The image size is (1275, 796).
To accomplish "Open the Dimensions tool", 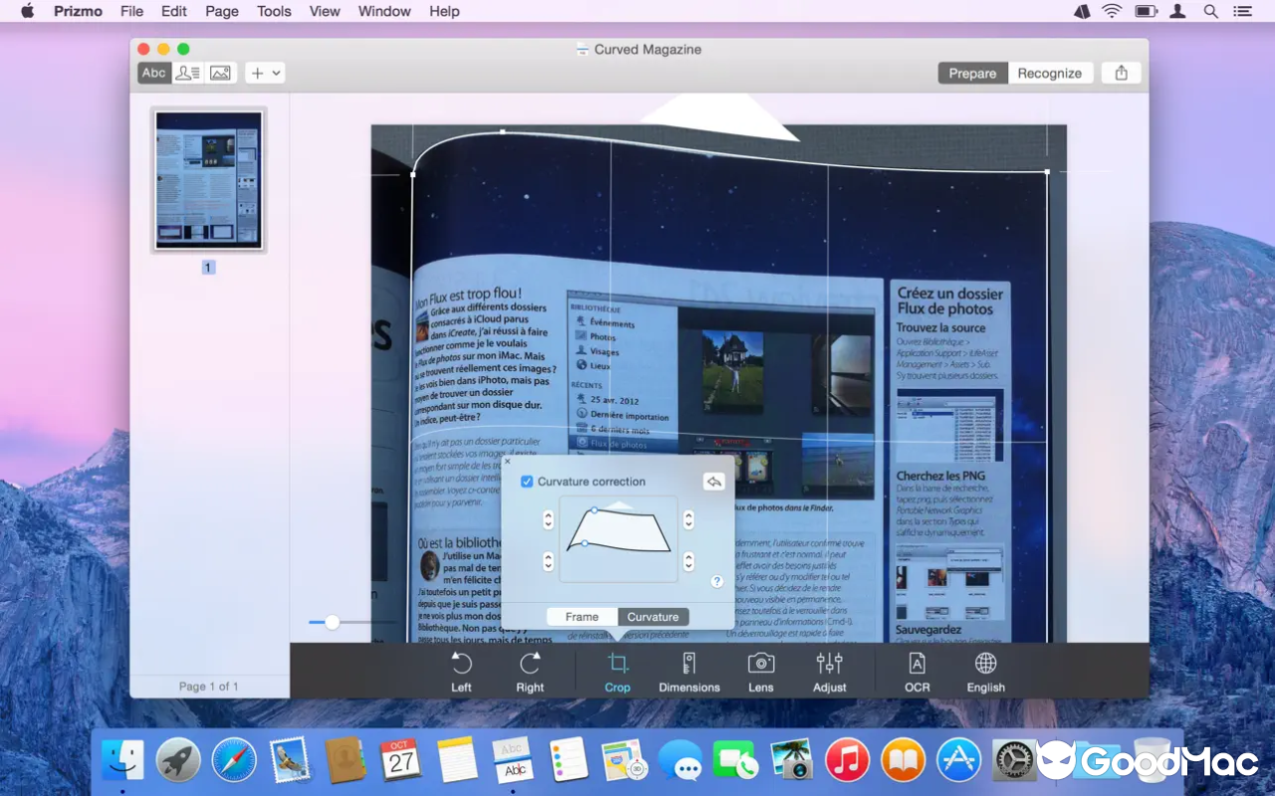I will point(688,672).
